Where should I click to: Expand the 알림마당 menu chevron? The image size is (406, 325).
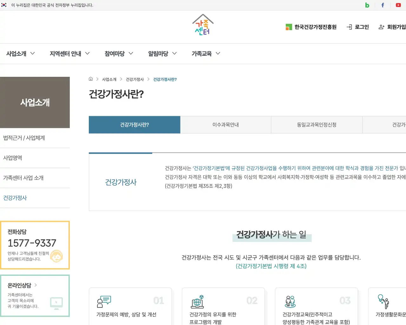coord(174,53)
